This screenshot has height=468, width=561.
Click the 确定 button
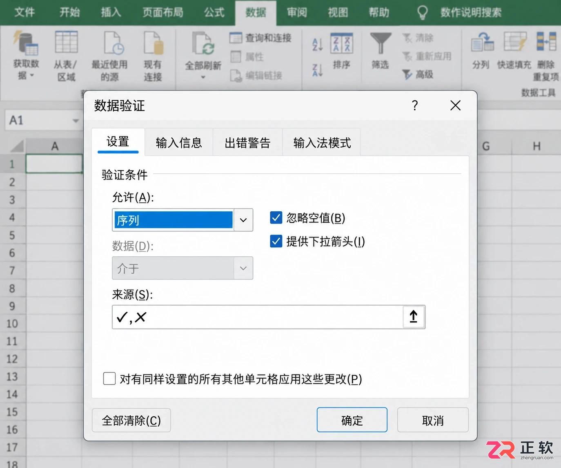point(352,420)
